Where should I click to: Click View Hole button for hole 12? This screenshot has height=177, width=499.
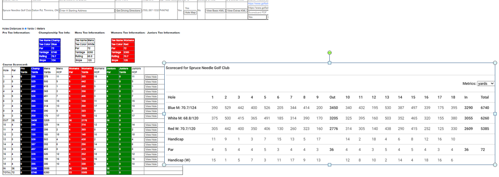tap(151, 134)
